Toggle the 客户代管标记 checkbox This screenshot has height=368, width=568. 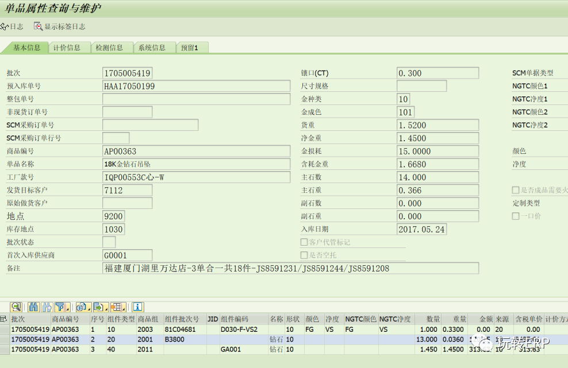click(x=304, y=242)
